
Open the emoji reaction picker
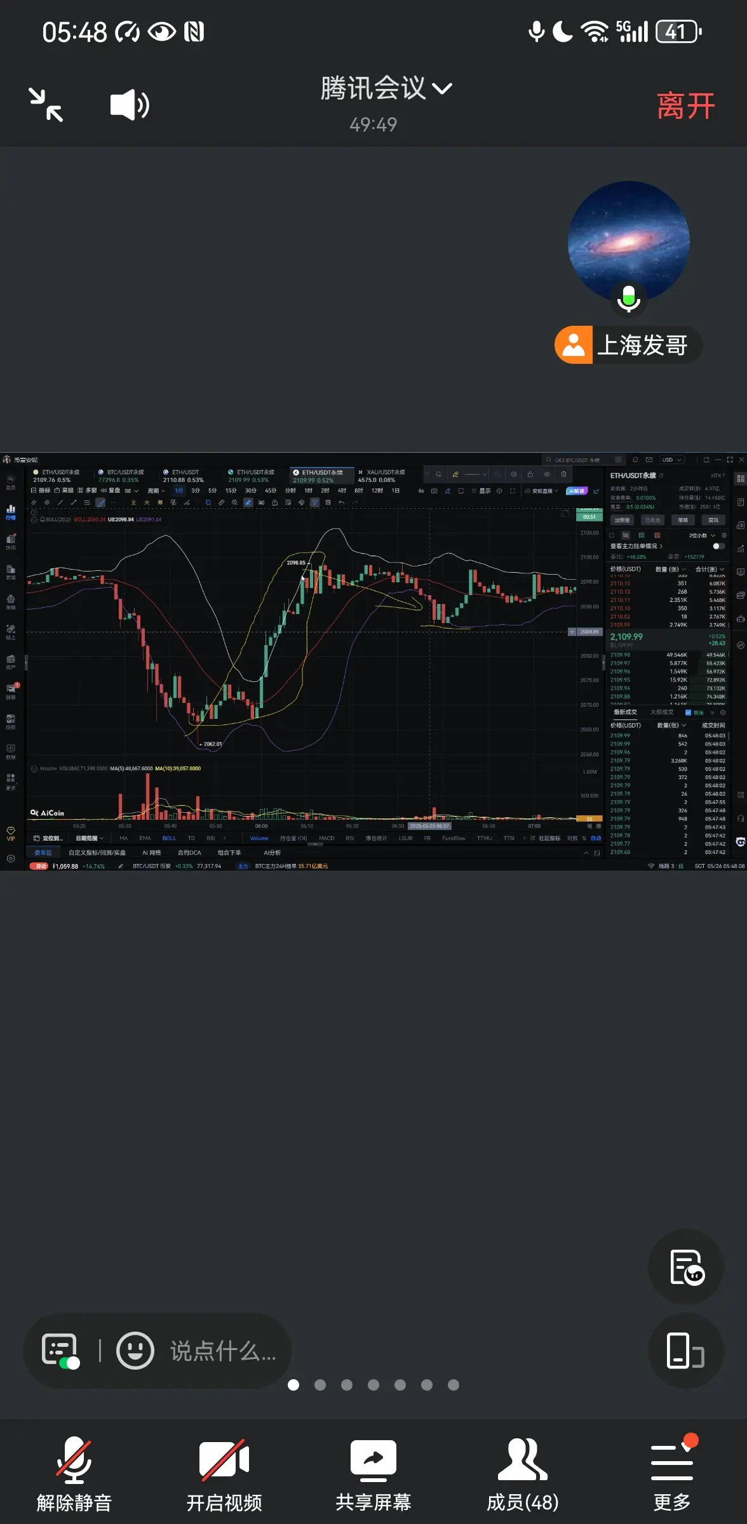click(135, 1351)
